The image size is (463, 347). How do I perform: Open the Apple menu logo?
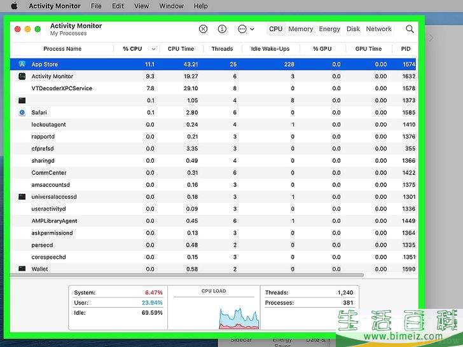coord(14,6)
